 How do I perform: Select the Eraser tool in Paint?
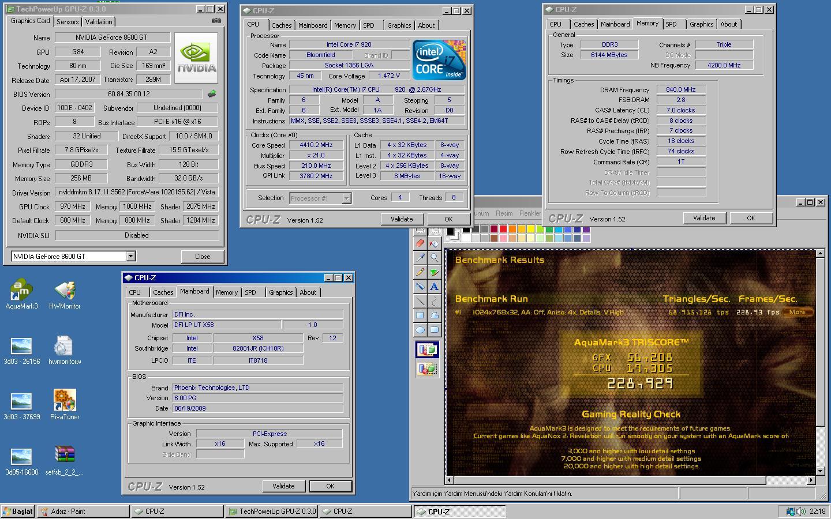click(x=420, y=243)
